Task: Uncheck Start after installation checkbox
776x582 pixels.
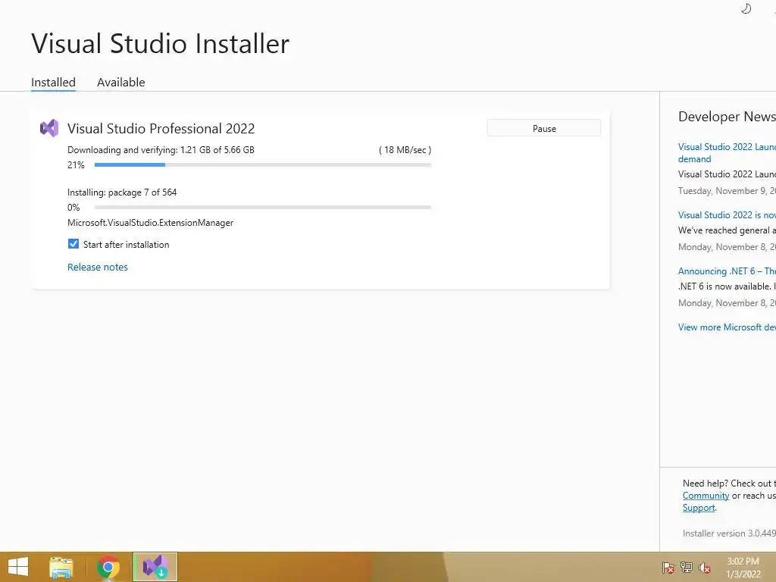Action: pos(74,244)
